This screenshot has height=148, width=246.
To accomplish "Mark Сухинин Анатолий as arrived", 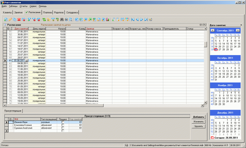I will click(x=63, y=128).
